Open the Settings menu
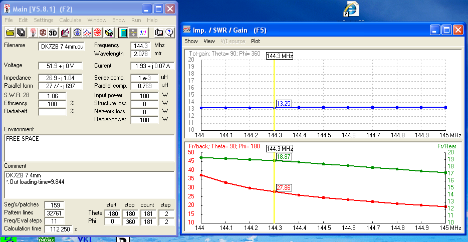Viewport: 468px width, 242px height. [44, 20]
